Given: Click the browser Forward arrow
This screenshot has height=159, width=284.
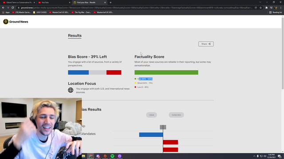Looking at the screenshot, I should coord(8,8).
